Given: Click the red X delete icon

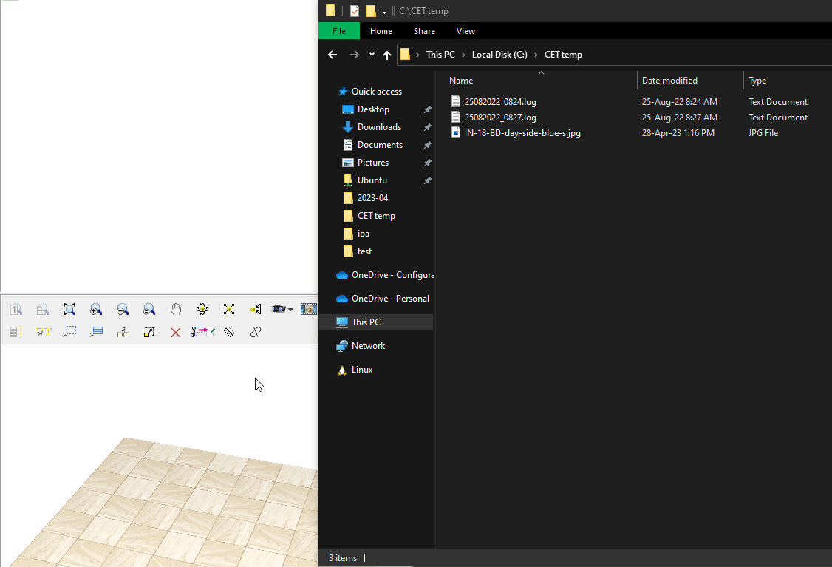Looking at the screenshot, I should 176,333.
